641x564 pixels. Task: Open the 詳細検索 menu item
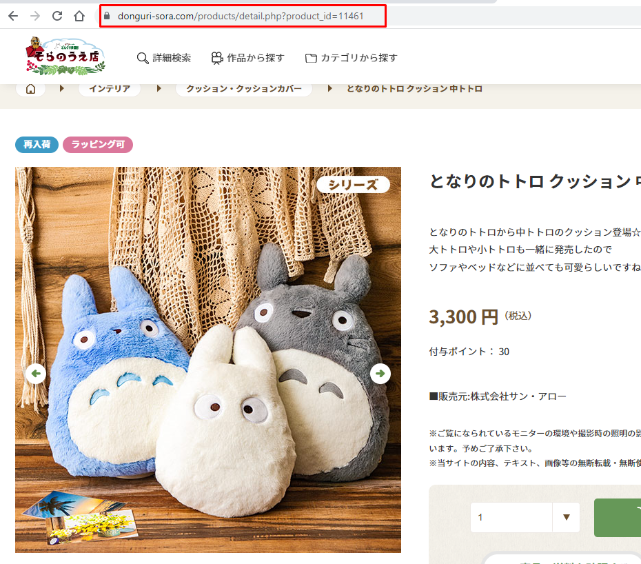[172, 58]
